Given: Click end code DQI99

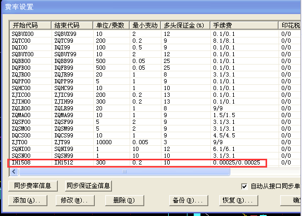Looking at the screenshot, I should (62, 47).
